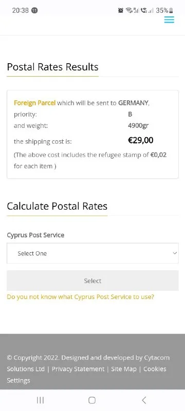Tap the Postal Rates Results heading
The image size is (185, 411).
52,67
